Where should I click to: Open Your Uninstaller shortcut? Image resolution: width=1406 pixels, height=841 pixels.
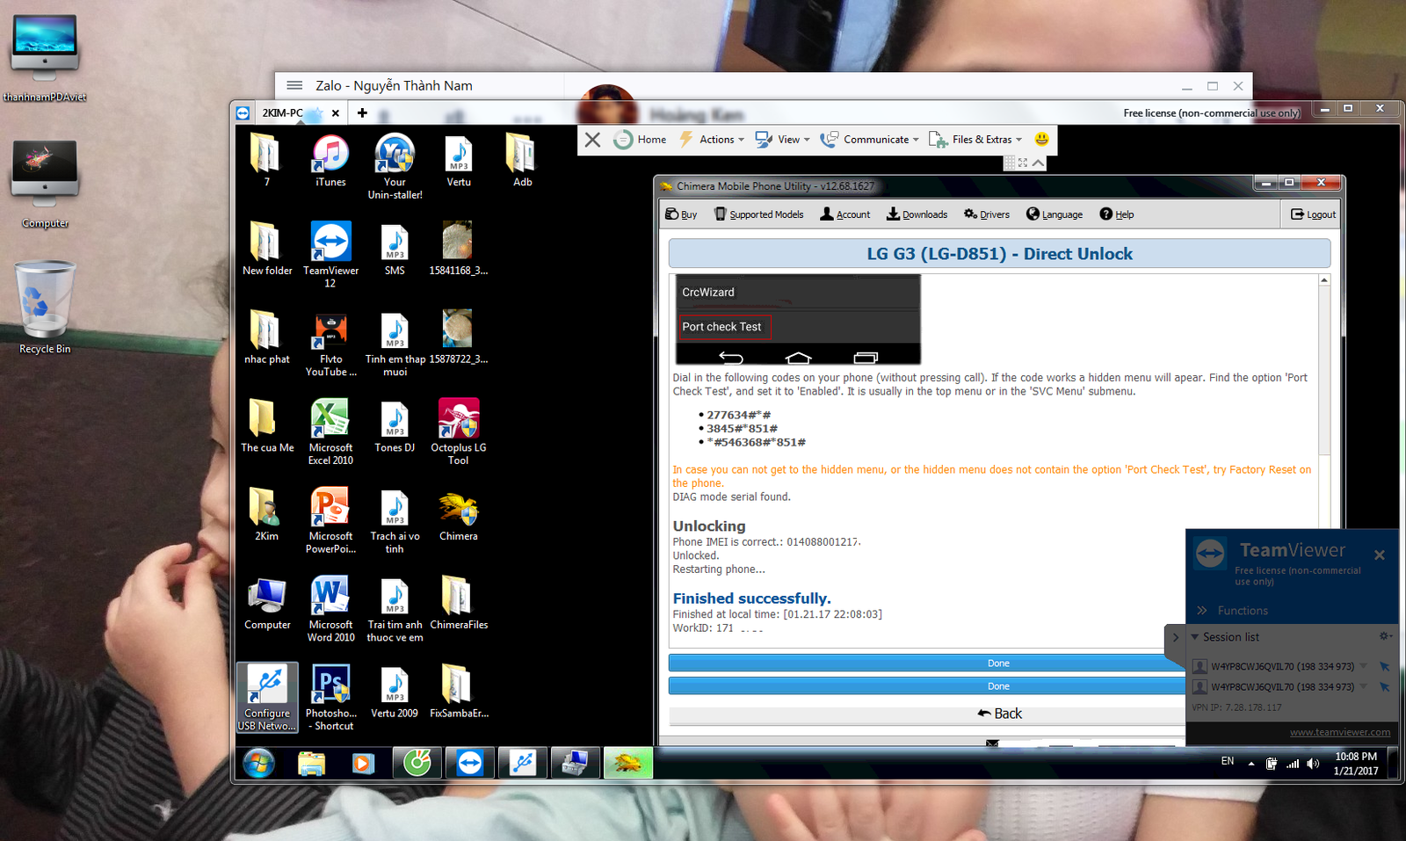click(395, 167)
